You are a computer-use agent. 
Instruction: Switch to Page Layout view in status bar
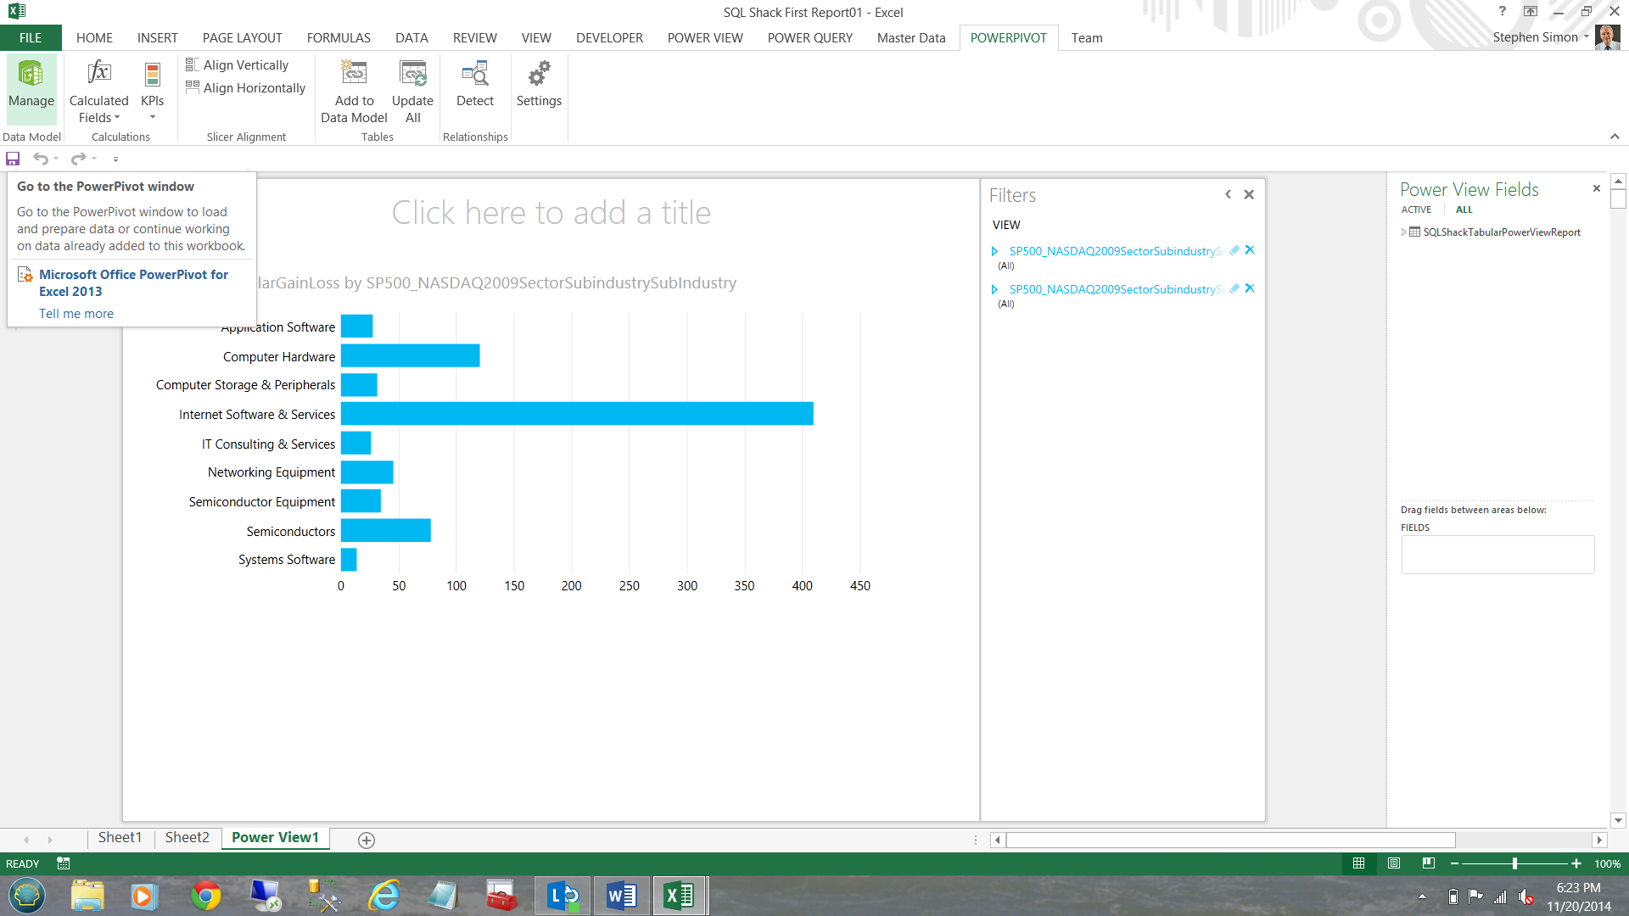(1394, 863)
